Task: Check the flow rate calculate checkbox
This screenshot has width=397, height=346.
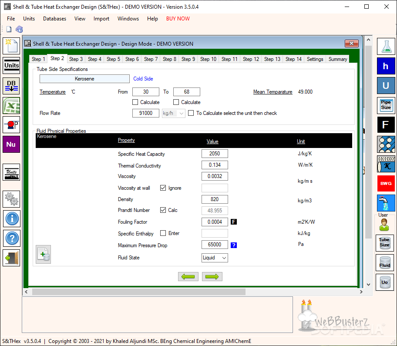Action: (x=191, y=113)
